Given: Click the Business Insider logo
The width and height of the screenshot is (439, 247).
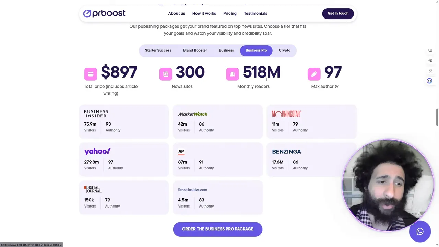Looking at the screenshot, I should pyautogui.click(x=96, y=114).
